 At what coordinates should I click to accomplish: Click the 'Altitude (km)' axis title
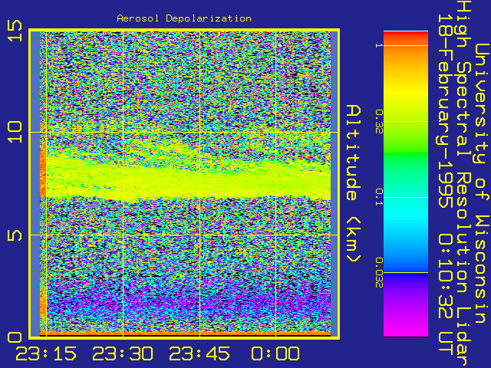[x=354, y=184]
